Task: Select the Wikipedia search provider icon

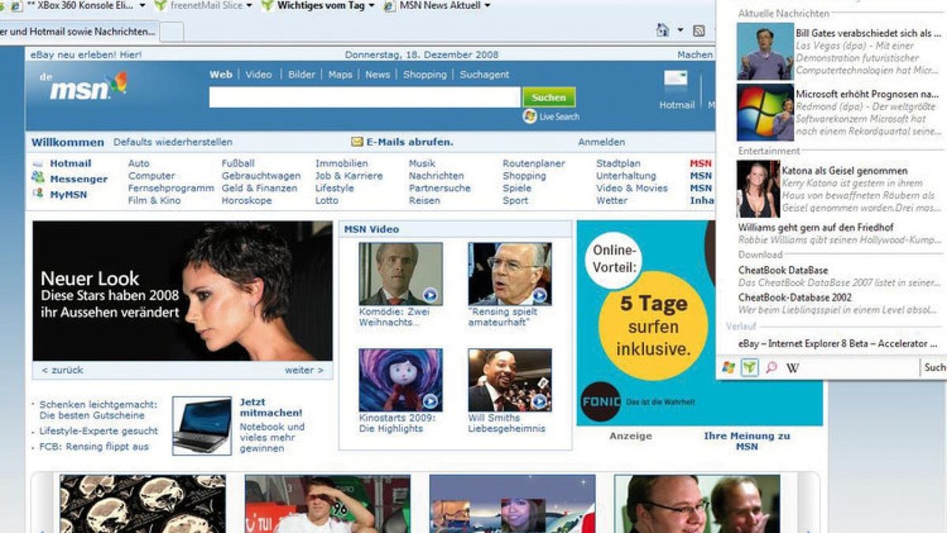Action: pos(792,367)
